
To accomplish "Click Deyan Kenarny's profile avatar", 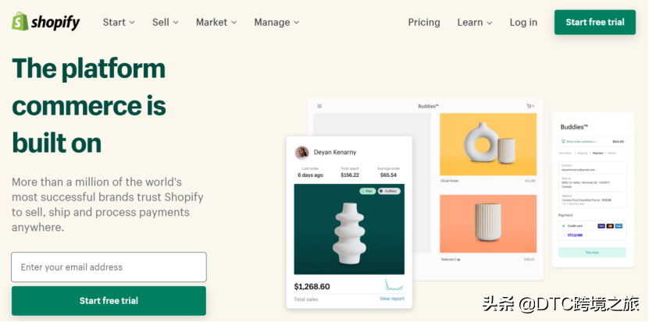I will 301,153.
